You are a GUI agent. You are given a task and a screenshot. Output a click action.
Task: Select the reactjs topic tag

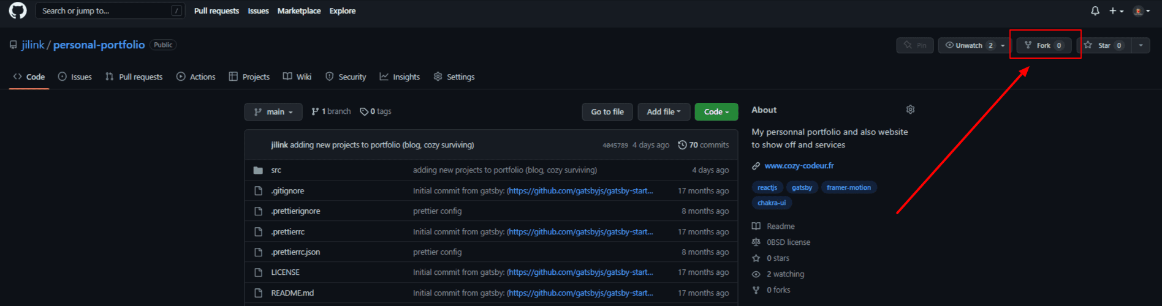tap(767, 187)
